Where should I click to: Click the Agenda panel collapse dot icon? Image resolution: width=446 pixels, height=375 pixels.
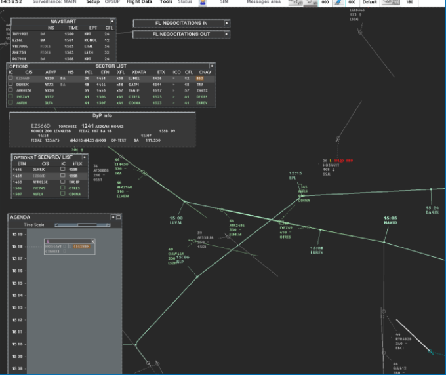113,216
